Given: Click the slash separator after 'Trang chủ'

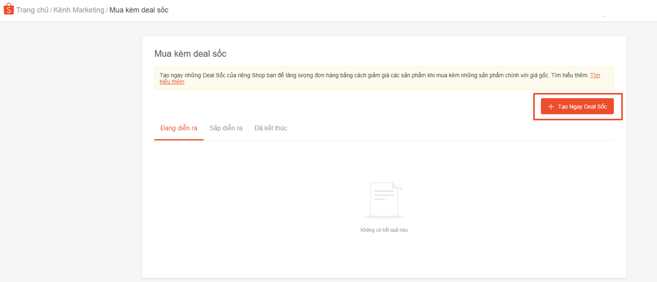Looking at the screenshot, I should [x=51, y=10].
